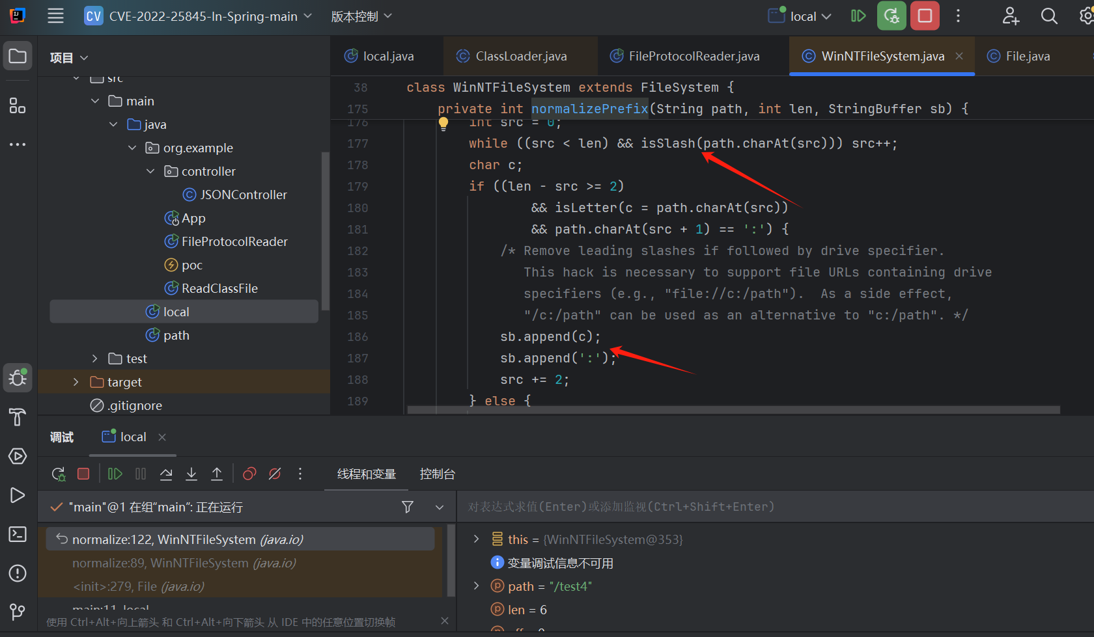Dismiss the frame navigation hint
The width and height of the screenshot is (1094, 637).
[445, 621]
